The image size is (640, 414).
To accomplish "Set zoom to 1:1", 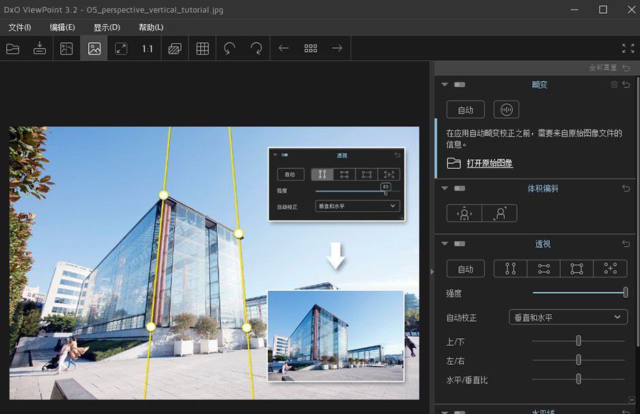I will click(148, 49).
